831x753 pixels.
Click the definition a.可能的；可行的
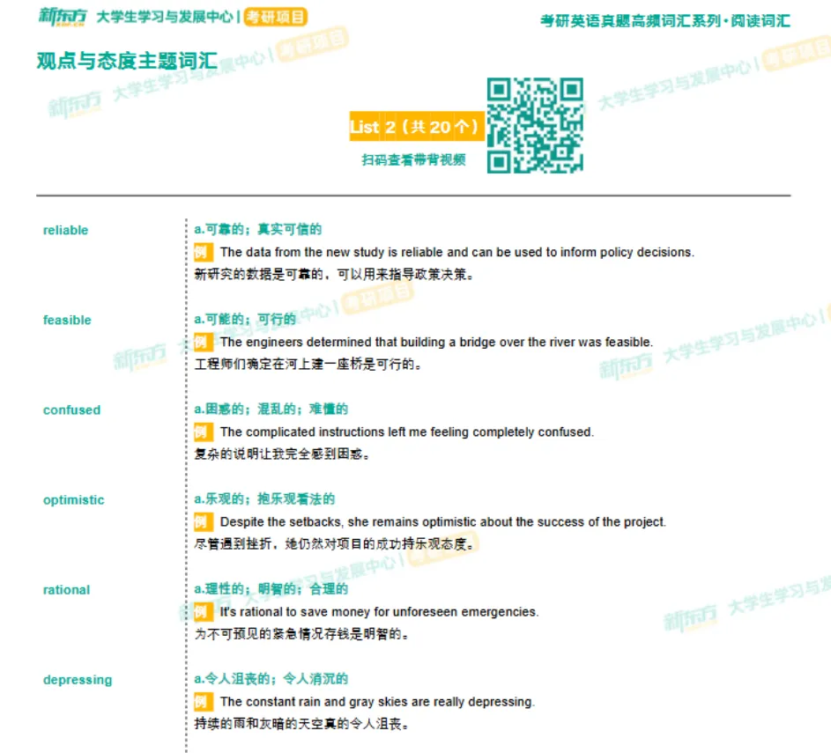245,320
